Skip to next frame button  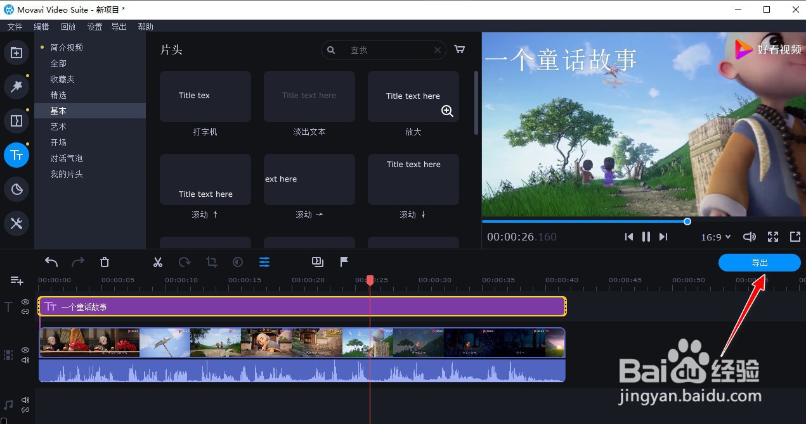click(663, 237)
